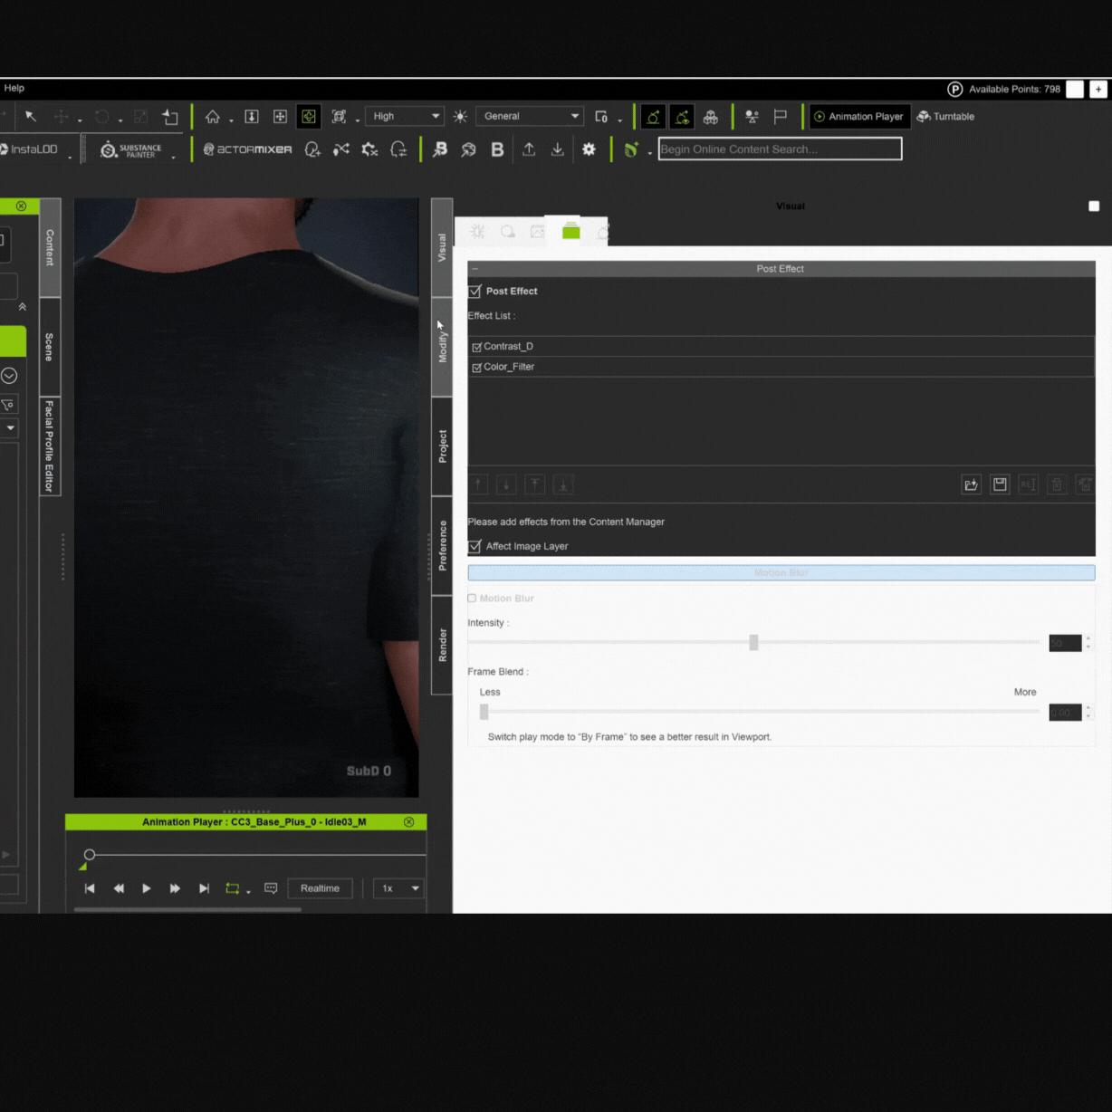The height and width of the screenshot is (1112, 1112).
Task: Click the Frame Blend slider handle
Action: 484,712
